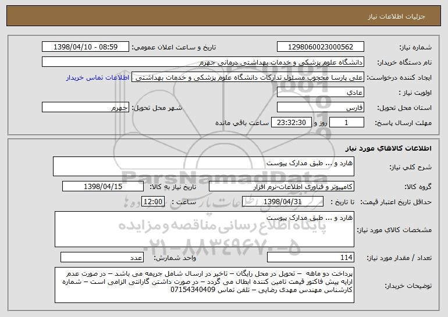
Task: Click the phone number 07154340409 in notes
Action: point(193,290)
